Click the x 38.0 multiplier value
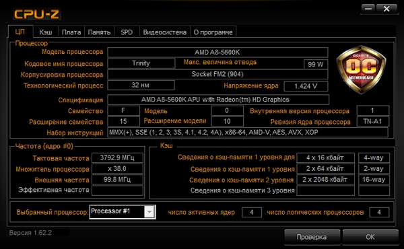This screenshot has height=249, width=404. coord(117,169)
